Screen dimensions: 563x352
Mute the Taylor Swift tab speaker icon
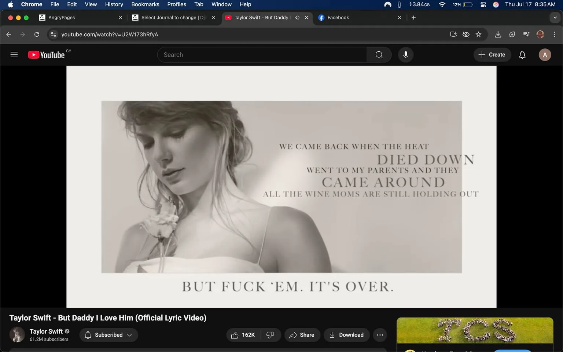(297, 17)
